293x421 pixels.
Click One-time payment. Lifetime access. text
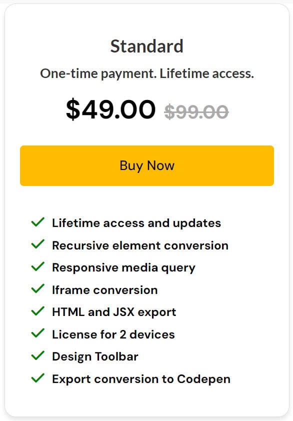click(x=147, y=73)
